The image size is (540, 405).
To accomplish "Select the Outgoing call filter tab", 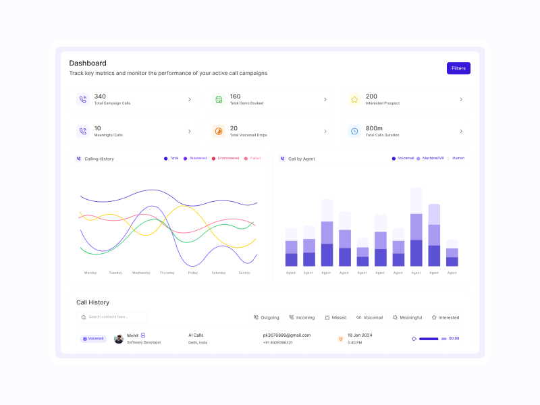I will point(266,317).
